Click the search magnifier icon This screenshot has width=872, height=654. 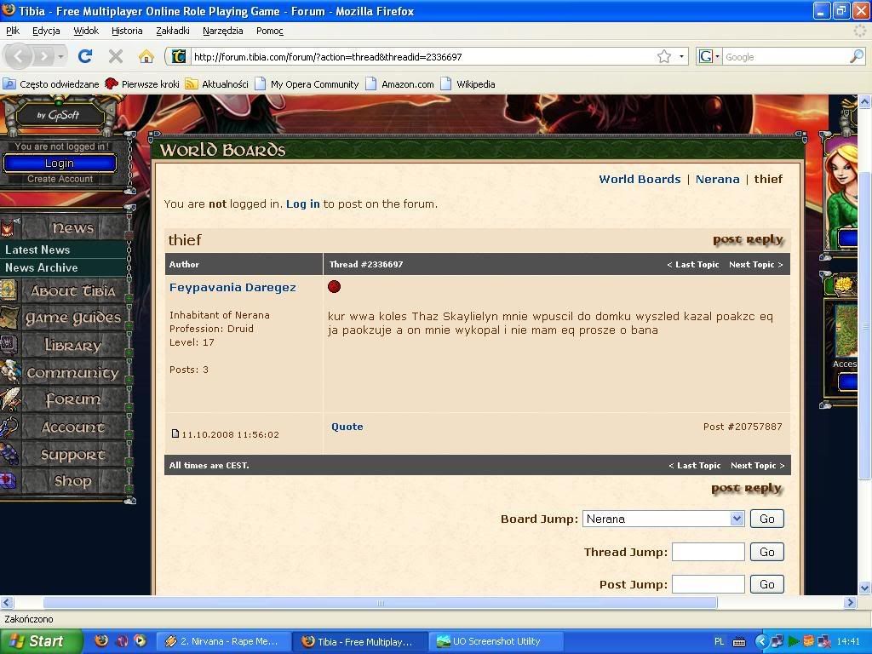tap(857, 56)
